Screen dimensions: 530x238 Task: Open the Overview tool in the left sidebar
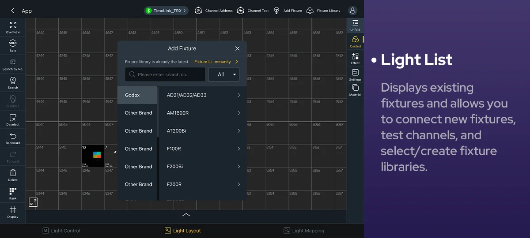tap(13, 27)
